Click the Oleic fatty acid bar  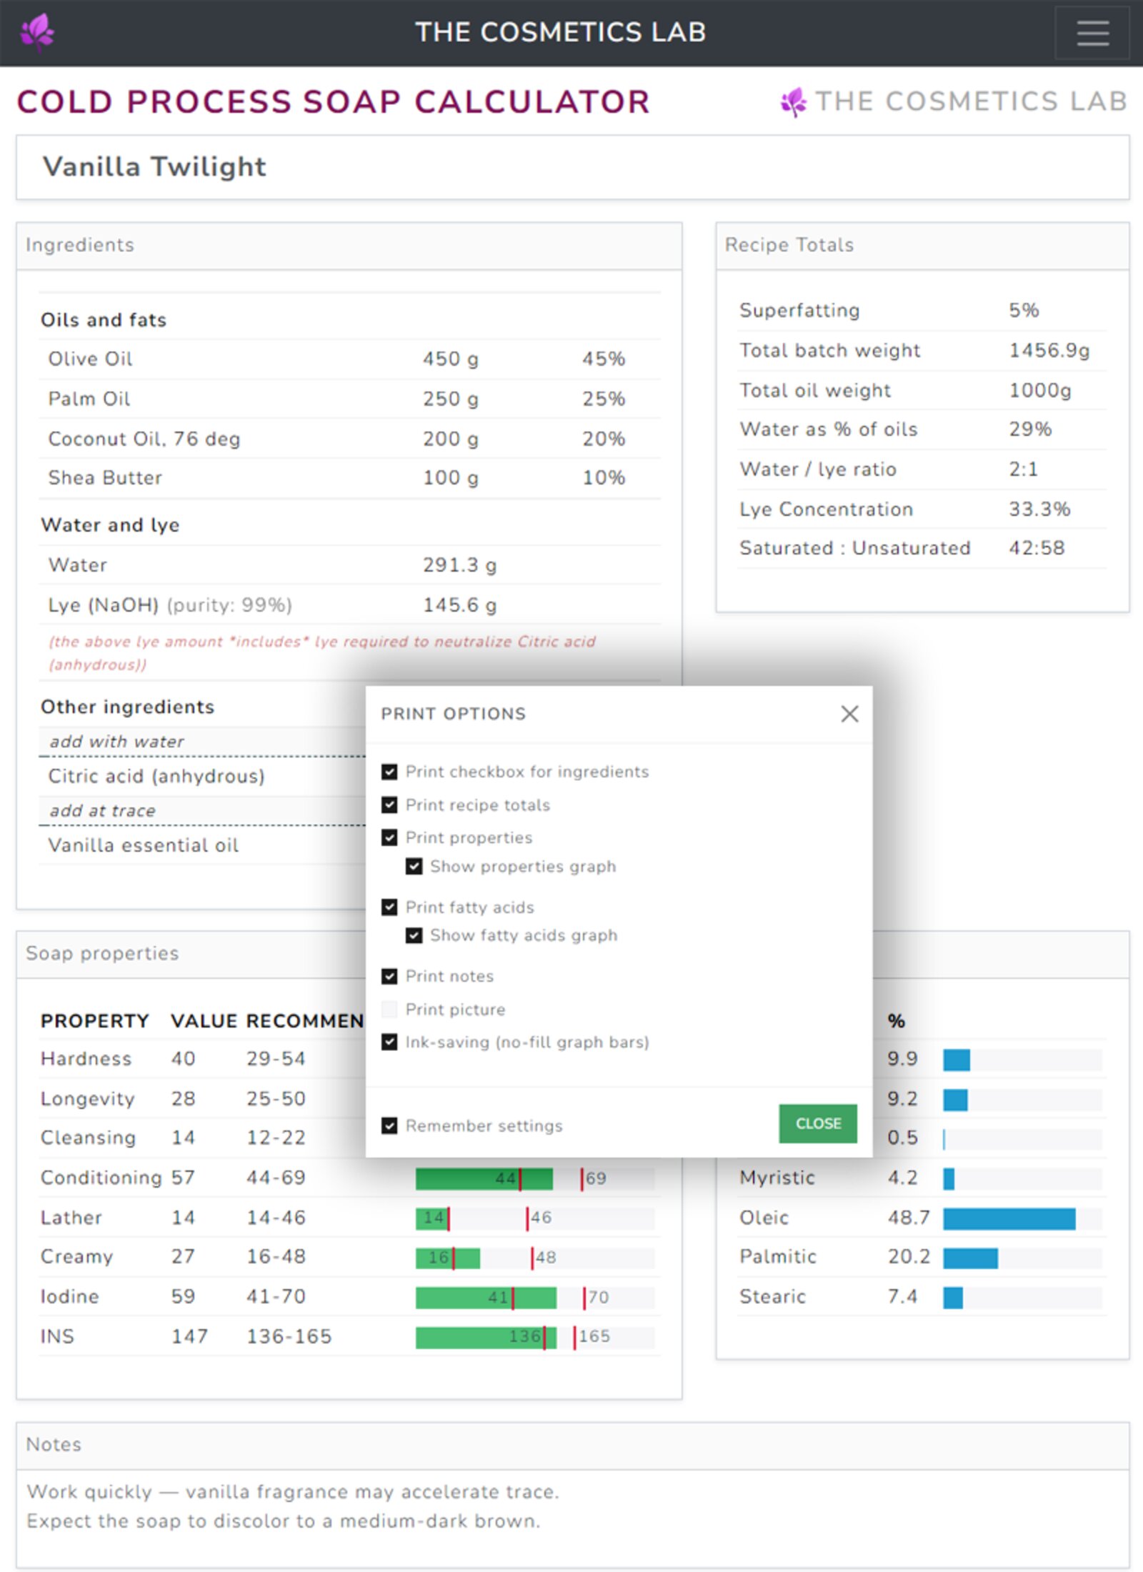point(1008,1218)
